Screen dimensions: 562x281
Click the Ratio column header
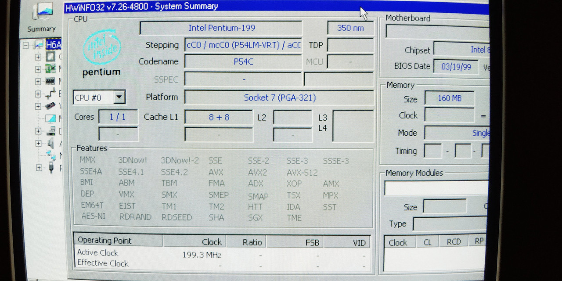coord(246,242)
